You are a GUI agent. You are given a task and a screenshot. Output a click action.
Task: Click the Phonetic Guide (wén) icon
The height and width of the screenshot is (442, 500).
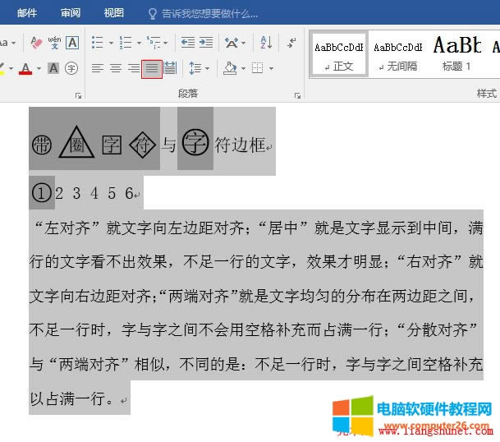(x=54, y=42)
